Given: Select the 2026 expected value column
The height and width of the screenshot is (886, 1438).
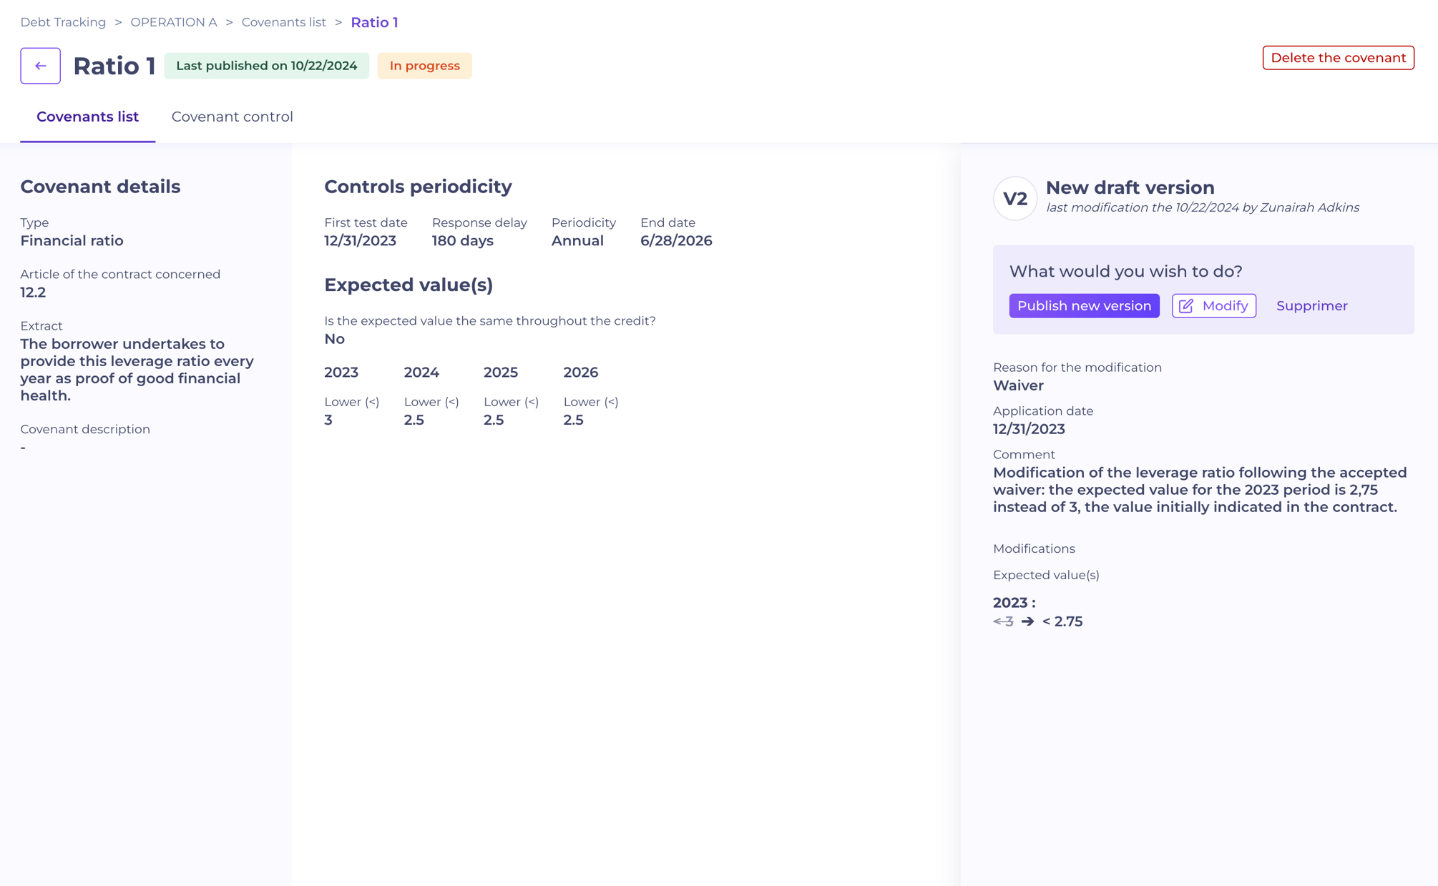Looking at the screenshot, I should click(580, 373).
